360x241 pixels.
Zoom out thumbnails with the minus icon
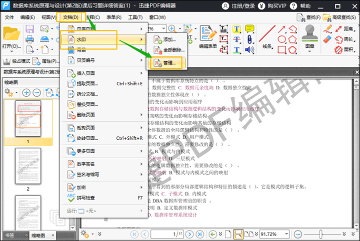(36, 93)
